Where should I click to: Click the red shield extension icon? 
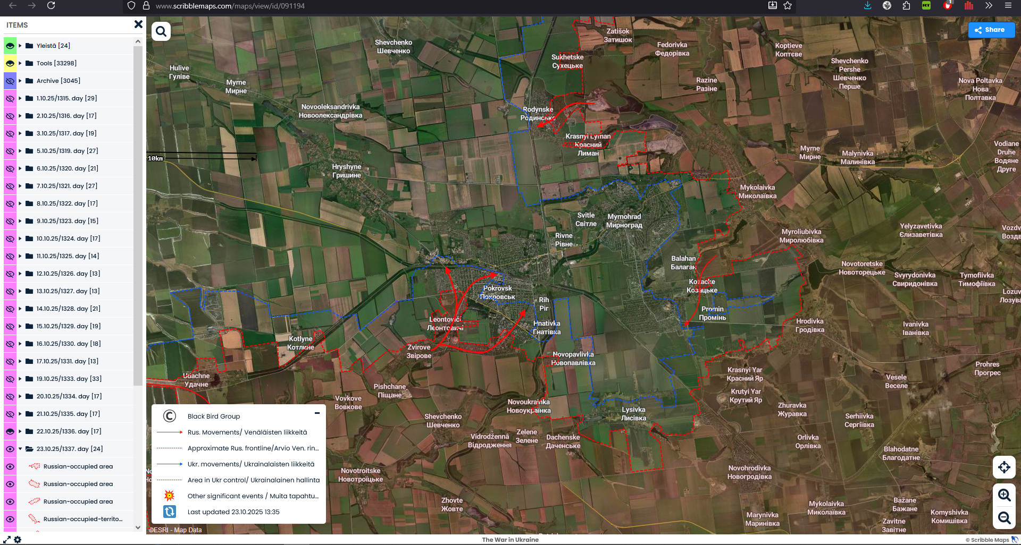click(x=948, y=5)
